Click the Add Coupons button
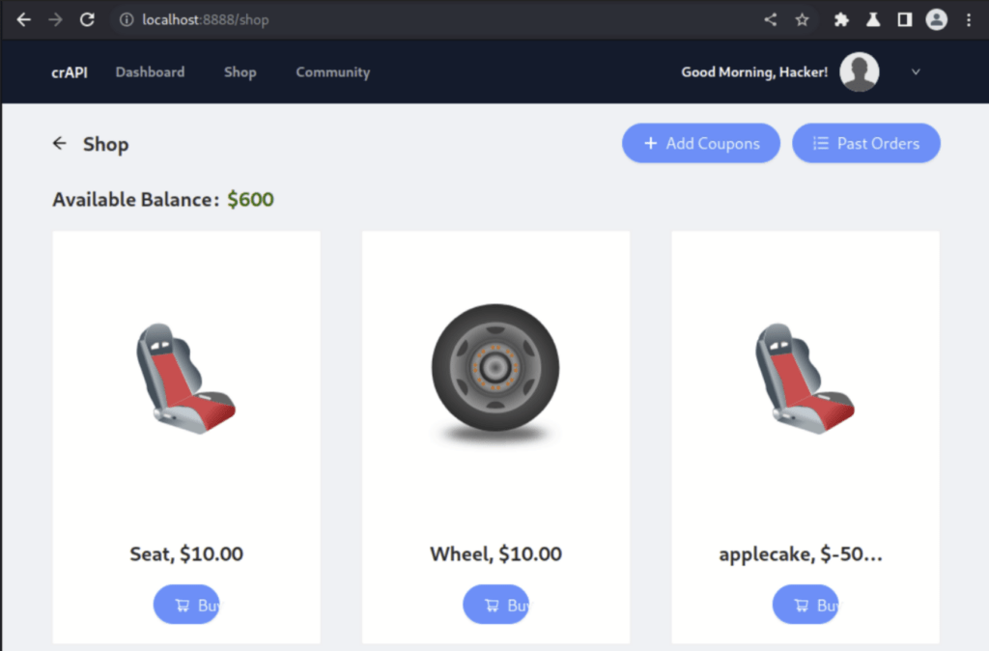989x651 pixels. tap(700, 143)
